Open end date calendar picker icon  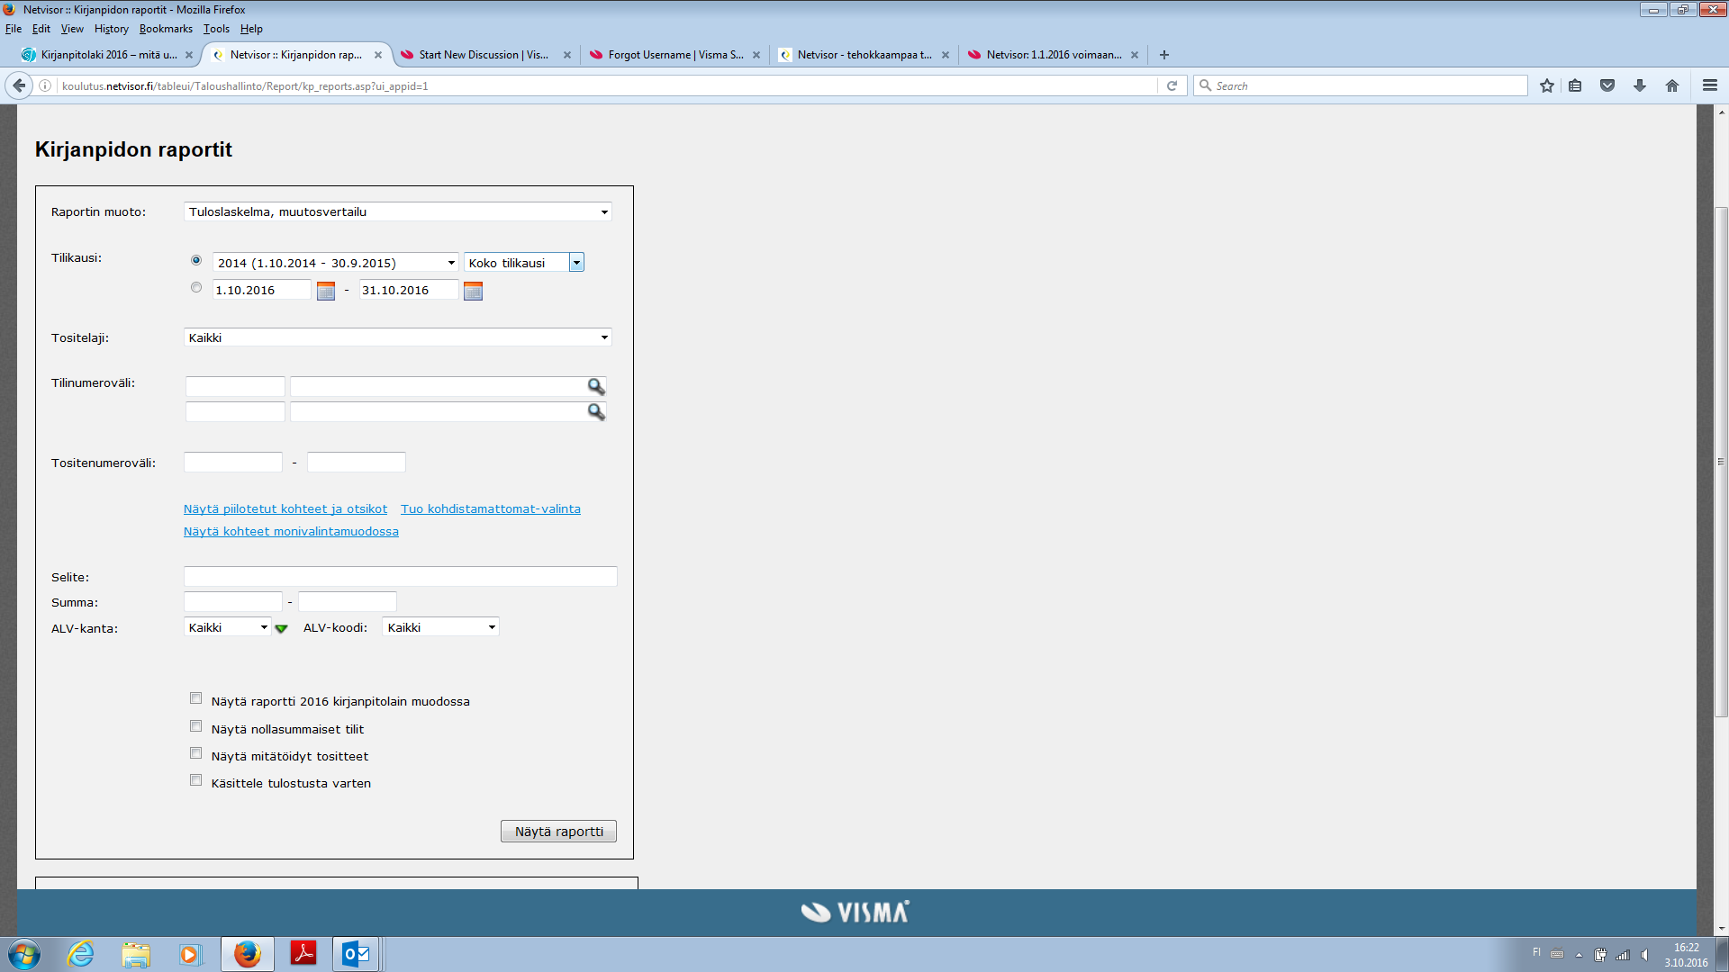(x=473, y=291)
